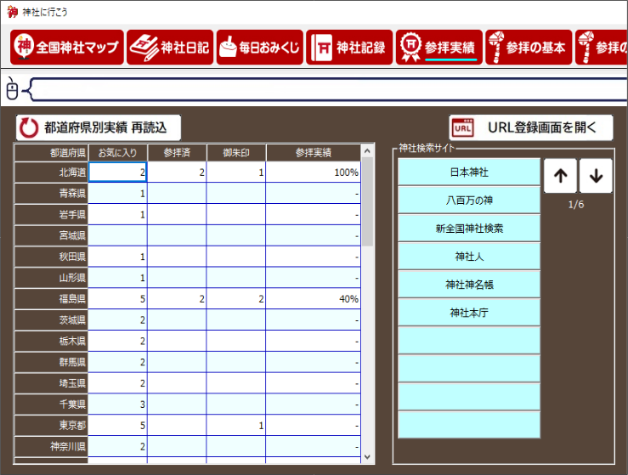Open the 全国神社マップ tab
The width and height of the screenshot is (628, 475).
point(67,48)
